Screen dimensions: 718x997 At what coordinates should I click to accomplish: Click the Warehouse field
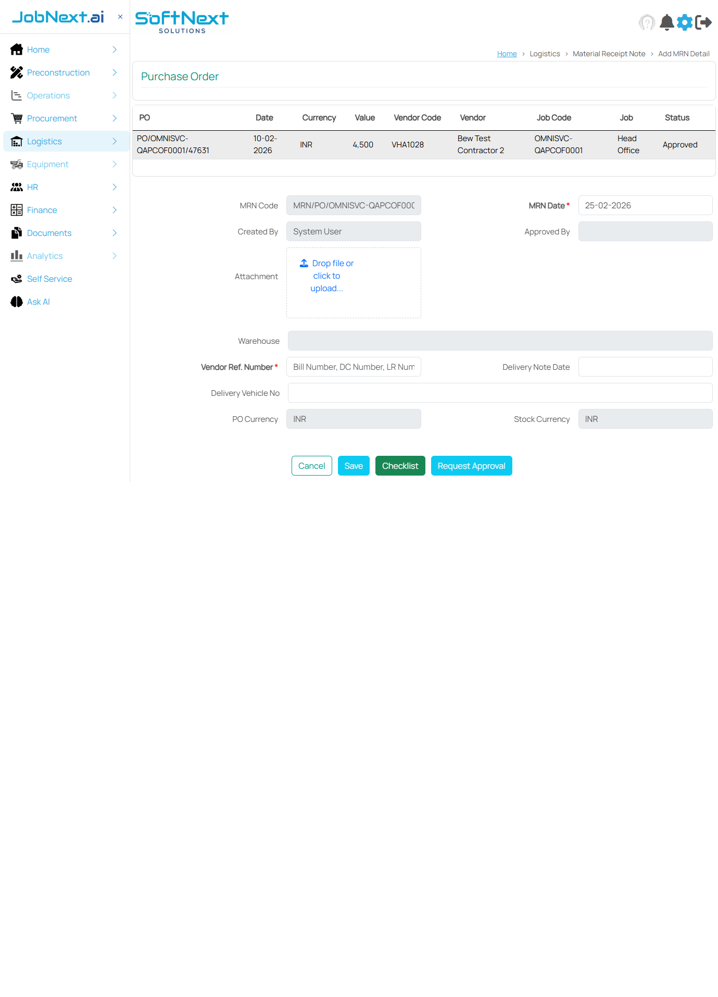(500, 341)
